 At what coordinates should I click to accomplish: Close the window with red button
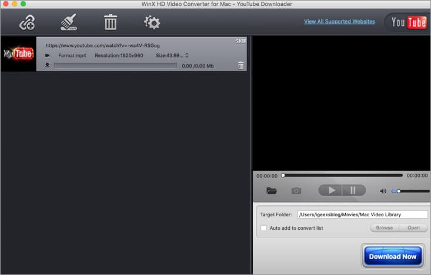pos(5,4)
